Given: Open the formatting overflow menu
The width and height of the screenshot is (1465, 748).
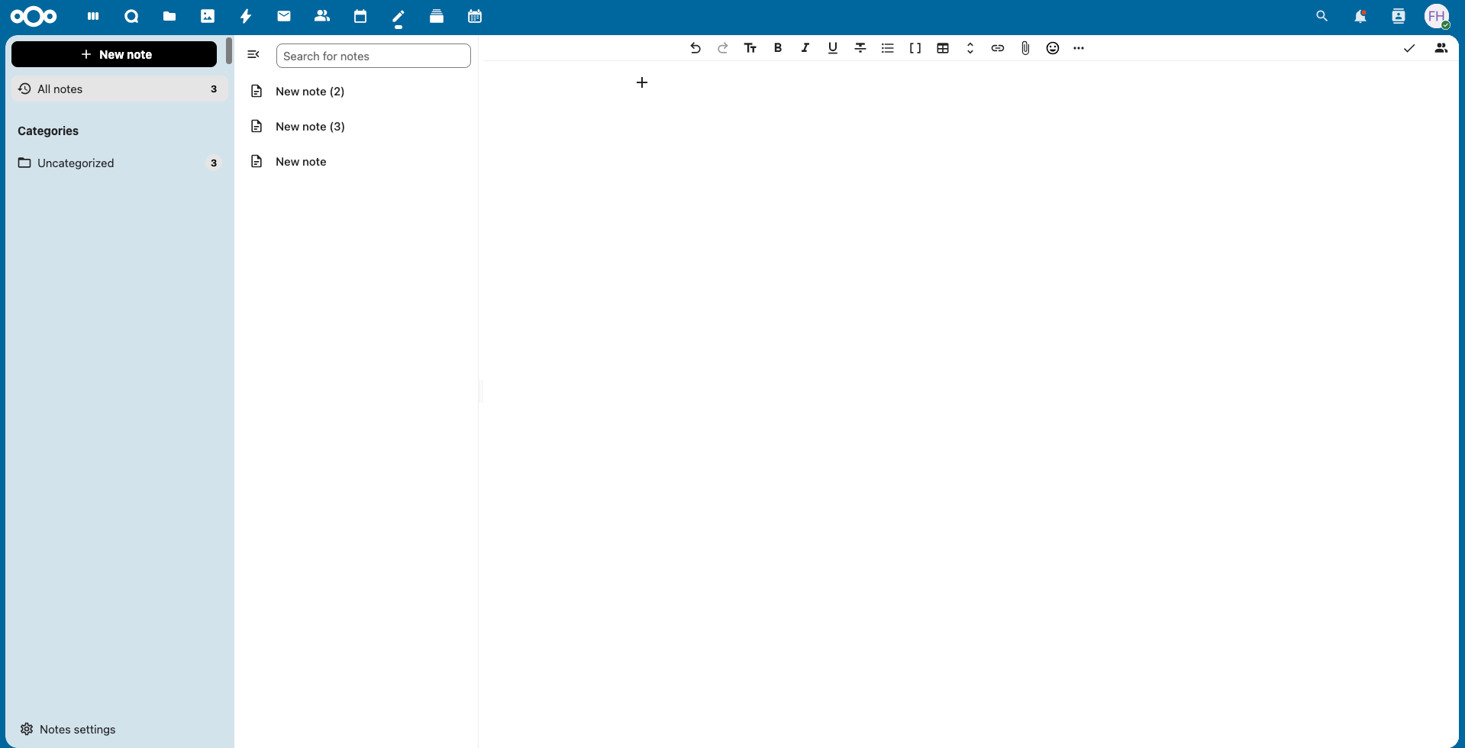Looking at the screenshot, I should (x=1079, y=47).
